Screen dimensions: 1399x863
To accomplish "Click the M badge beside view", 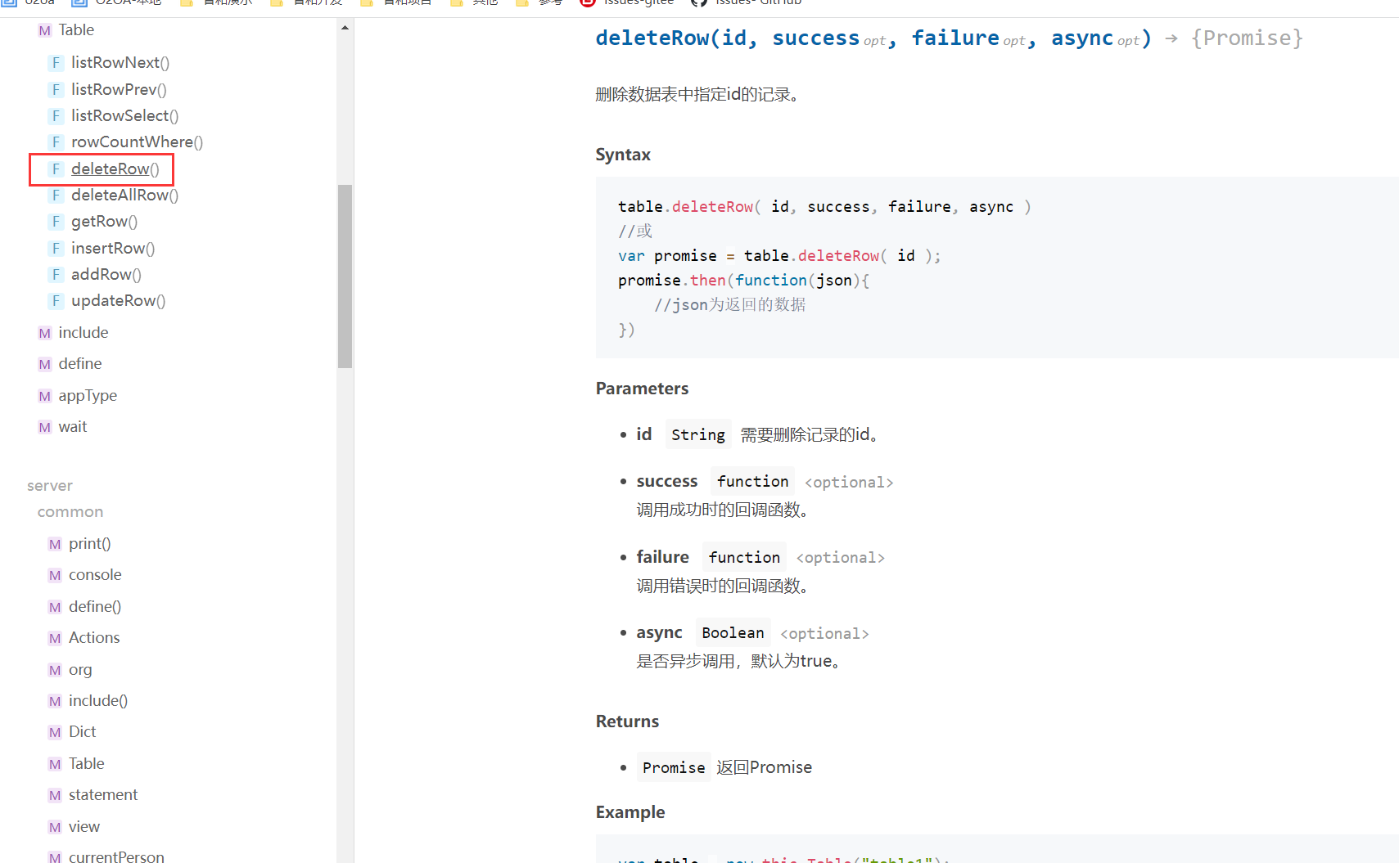I will tap(55, 828).
